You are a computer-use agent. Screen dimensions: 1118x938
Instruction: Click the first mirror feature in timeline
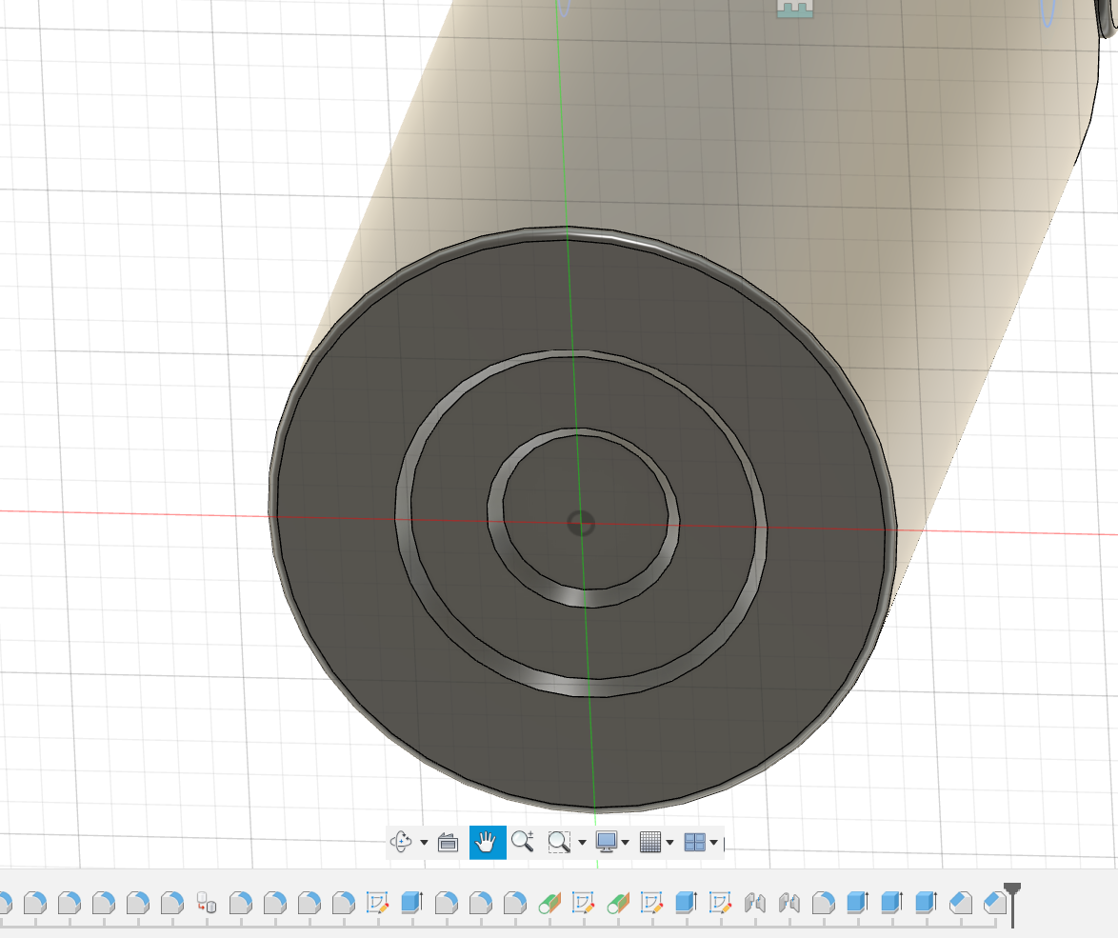pyautogui.click(x=755, y=902)
